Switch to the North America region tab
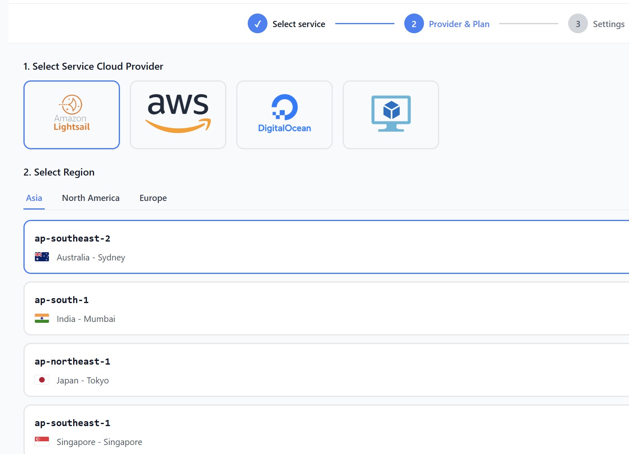 click(x=91, y=198)
